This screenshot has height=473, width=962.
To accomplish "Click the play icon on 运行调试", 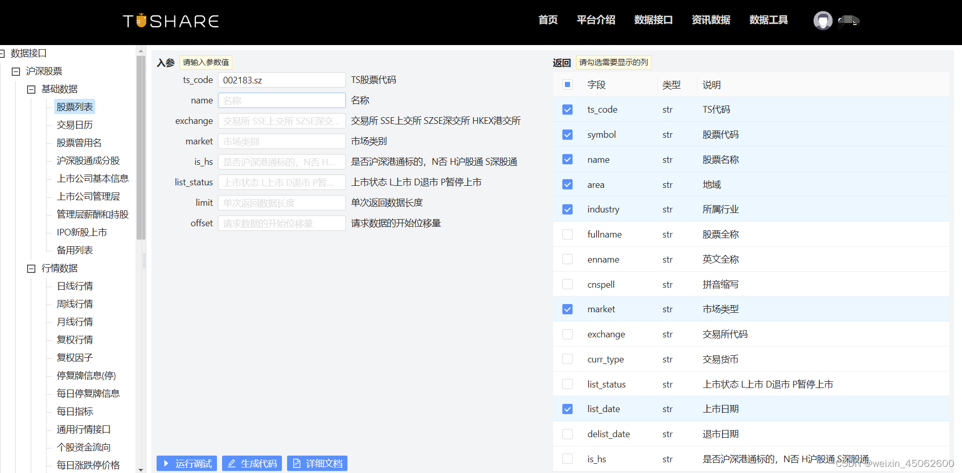I will pos(166,463).
